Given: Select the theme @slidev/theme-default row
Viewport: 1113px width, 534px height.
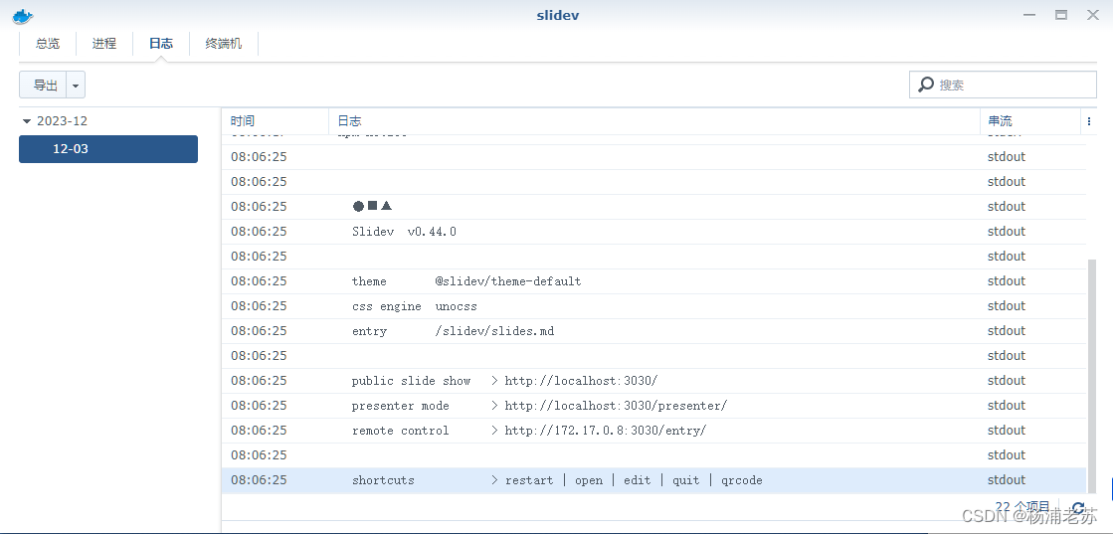Looking at the screenshot, I should click(653, 281).
